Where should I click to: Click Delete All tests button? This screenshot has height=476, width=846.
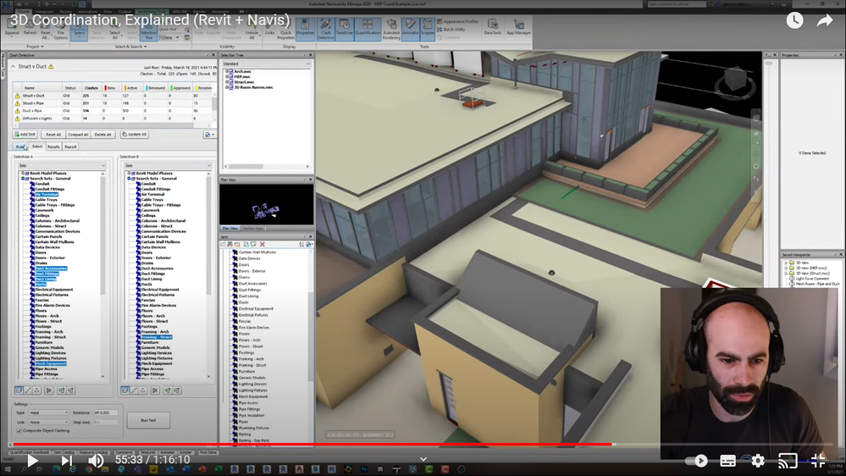tap(102, 135)
